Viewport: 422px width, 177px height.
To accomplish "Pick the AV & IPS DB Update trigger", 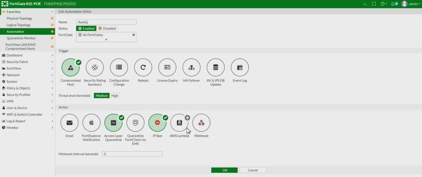I will tap(215, 67).
